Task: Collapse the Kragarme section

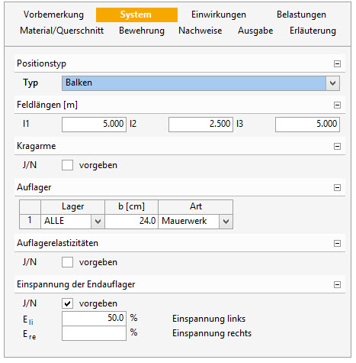Action: (x=337, y=146)
